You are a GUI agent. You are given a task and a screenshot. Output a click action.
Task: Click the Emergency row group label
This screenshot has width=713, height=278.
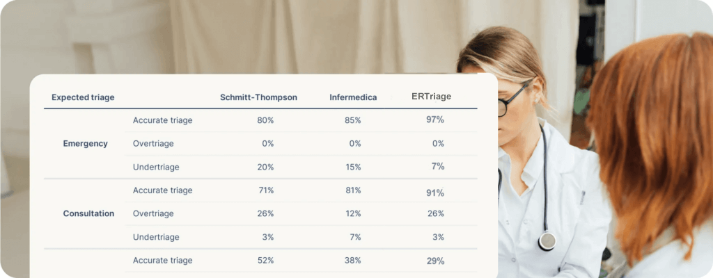point(85,144)
